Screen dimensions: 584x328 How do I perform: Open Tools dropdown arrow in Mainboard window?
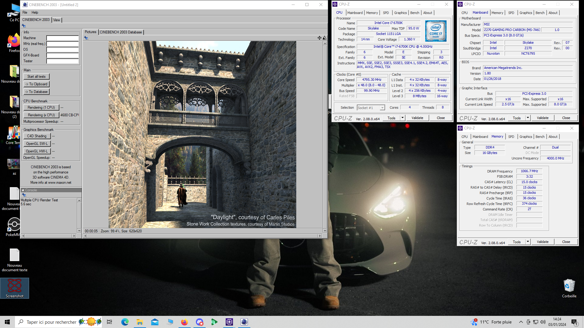pyautogui.click(x=528, y=118)
